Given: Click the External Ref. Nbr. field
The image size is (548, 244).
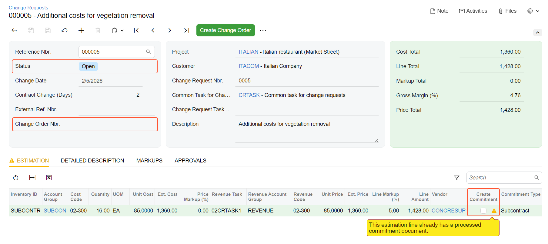Looking at the screenshot, I should tap(117, 109).
